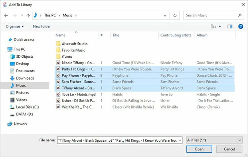Expand the Organize menu
This screenshot has height=157, width=248.
pyautogui.click(x=15, y=26)
